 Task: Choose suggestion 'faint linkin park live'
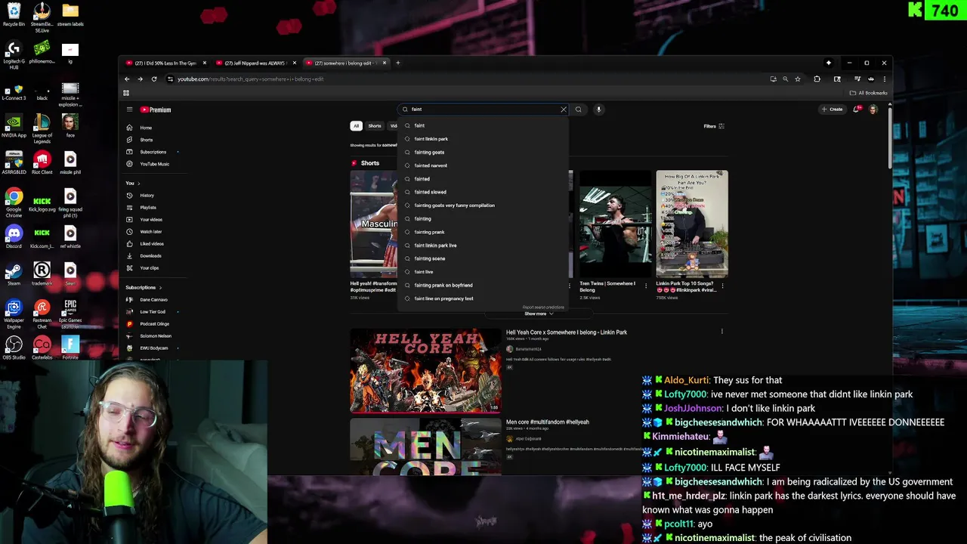[483, 246]
